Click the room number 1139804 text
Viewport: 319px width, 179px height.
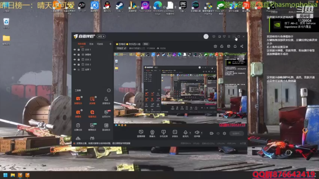tap(151, 48)
